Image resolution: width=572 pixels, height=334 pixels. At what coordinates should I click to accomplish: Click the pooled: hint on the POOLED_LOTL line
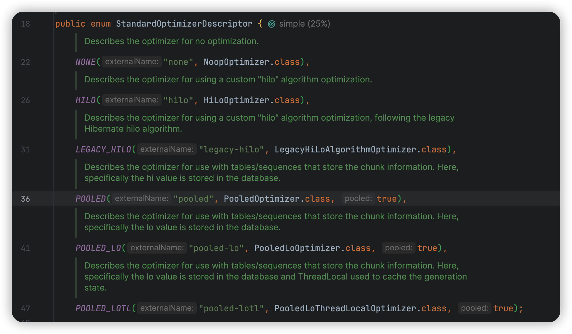tap(475, 308)
